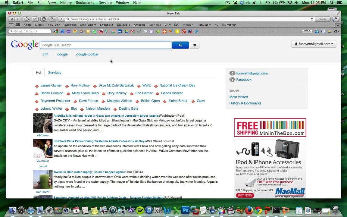
Task: Click the Spotlight search icon in menu bar
Action: (332, 3)
